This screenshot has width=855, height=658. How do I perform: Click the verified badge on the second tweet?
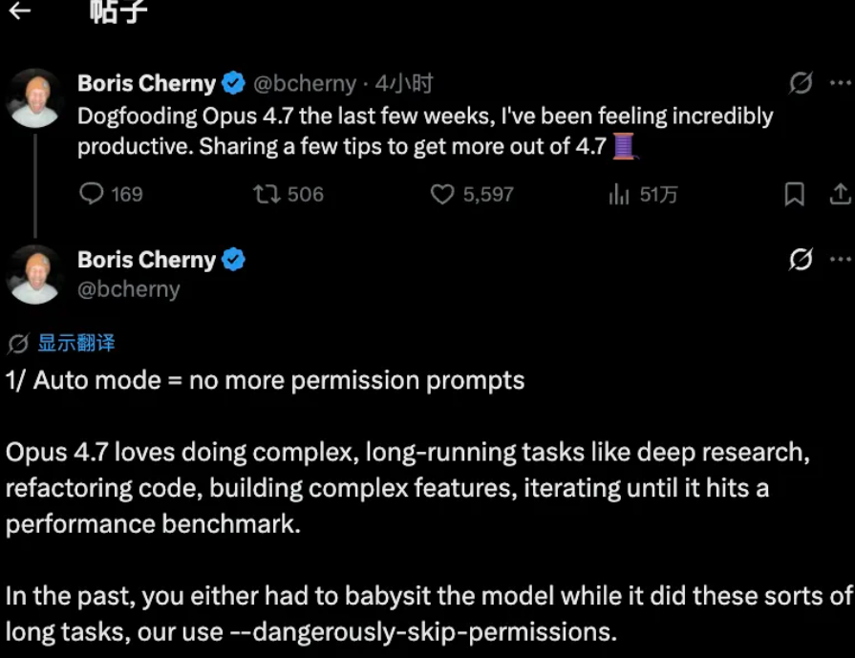233,260
